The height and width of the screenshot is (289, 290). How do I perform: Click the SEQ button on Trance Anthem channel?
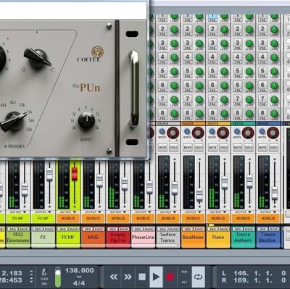[238, 229]
